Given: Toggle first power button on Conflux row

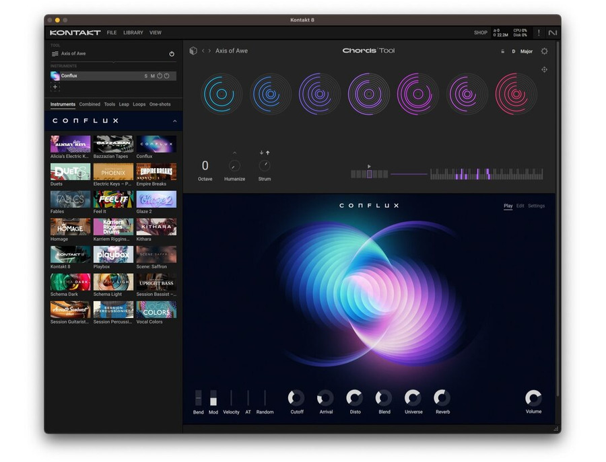Looking at the screenshot, I should coord(160,76).
